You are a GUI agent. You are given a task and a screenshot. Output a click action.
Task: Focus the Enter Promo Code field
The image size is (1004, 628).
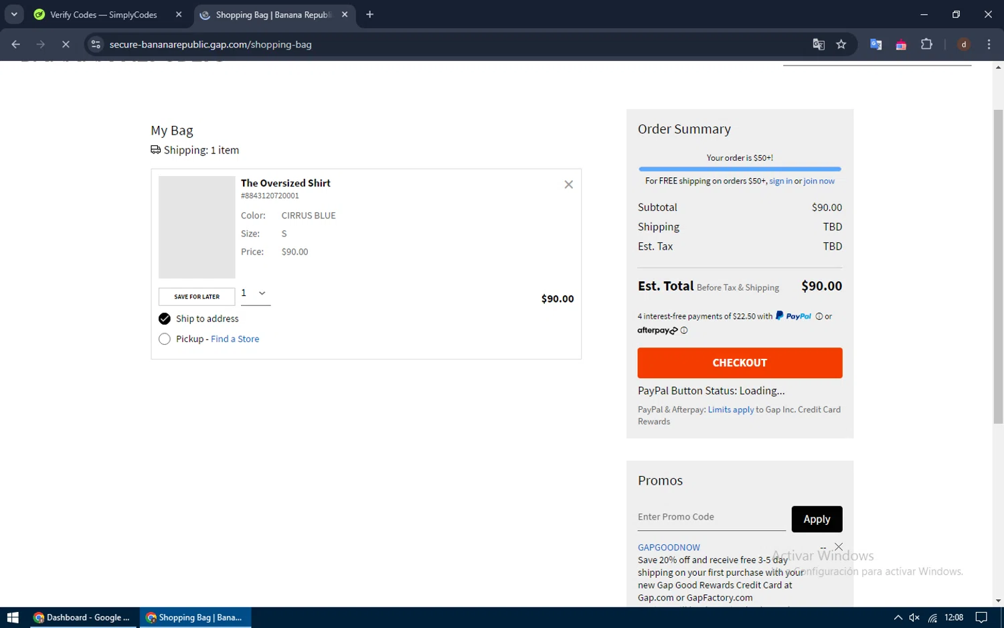(712, 518)
